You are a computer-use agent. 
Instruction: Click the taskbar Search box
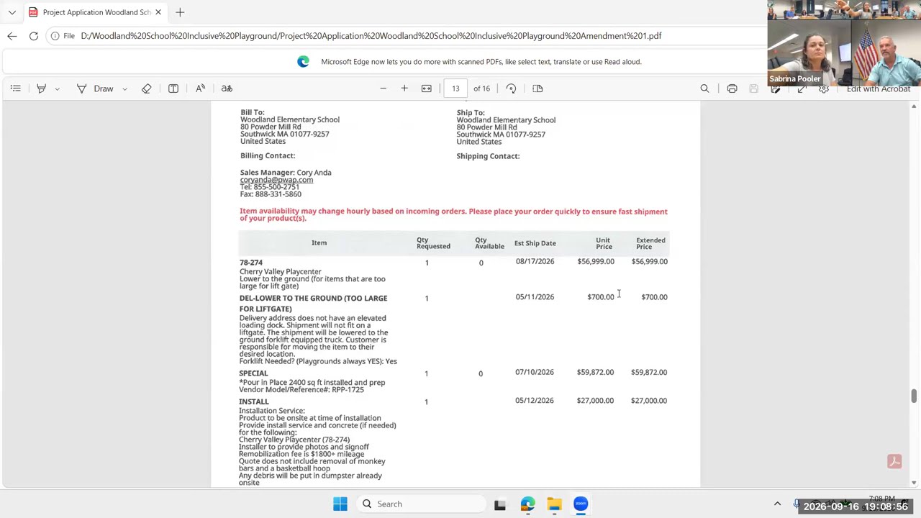tap(421, 504)
